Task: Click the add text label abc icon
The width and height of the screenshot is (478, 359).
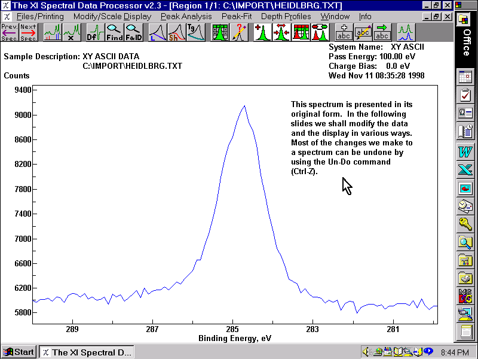Action: coord(344,32)
